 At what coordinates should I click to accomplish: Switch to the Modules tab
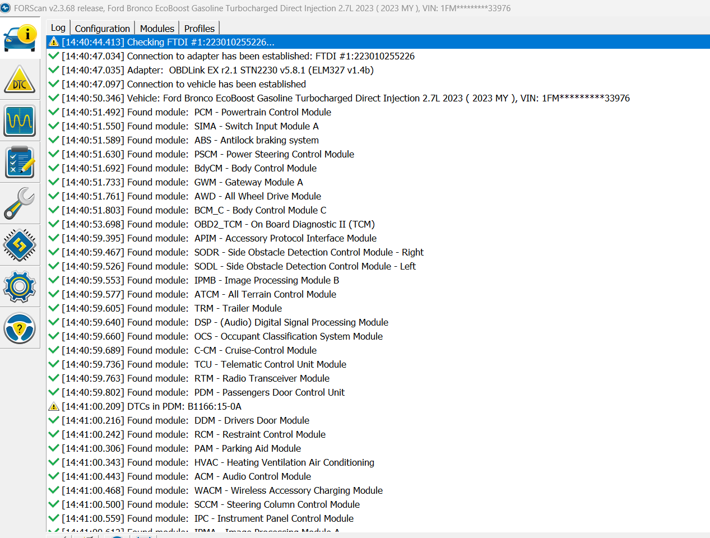coord(157,29)
